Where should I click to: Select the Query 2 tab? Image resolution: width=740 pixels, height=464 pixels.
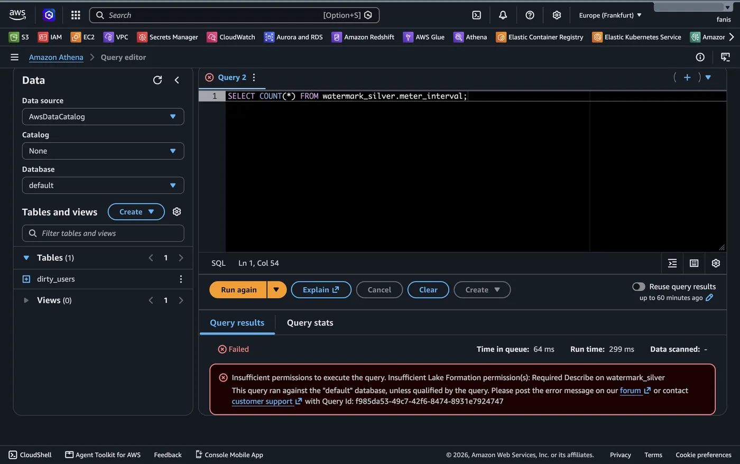[x=232, y=78]
